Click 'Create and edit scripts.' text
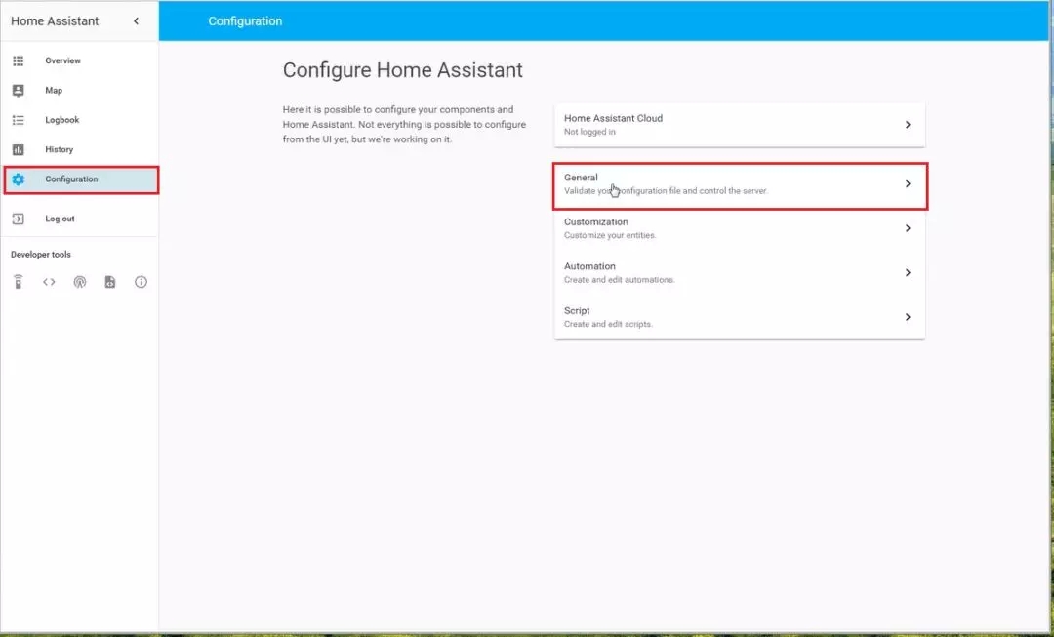1054x637 pixels. [608, 324]
